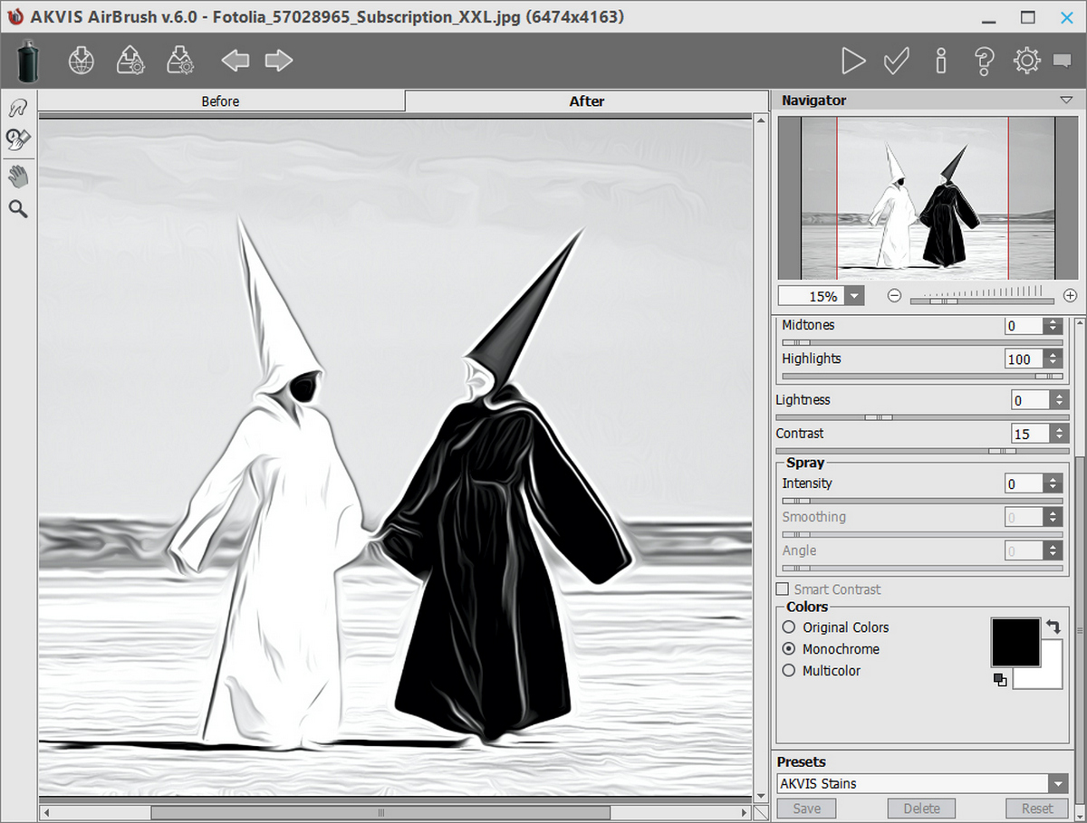Open the AKVIS Stains presets dropdown
1087x823 pixels.
coord(1058,784)
